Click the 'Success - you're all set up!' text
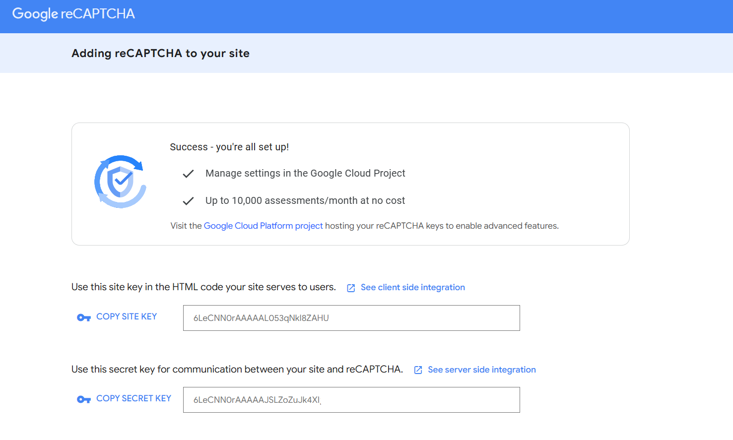 coord(229,147)
